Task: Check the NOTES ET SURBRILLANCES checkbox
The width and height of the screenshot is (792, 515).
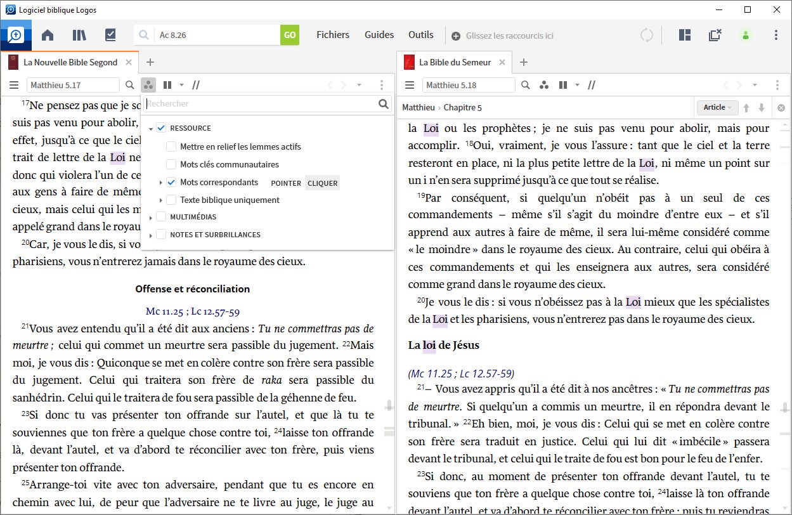Action: [x=161, y=235]
